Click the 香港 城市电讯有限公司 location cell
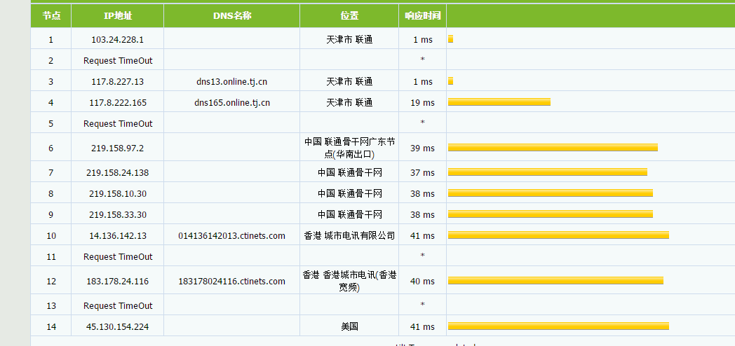 [349, 235]
